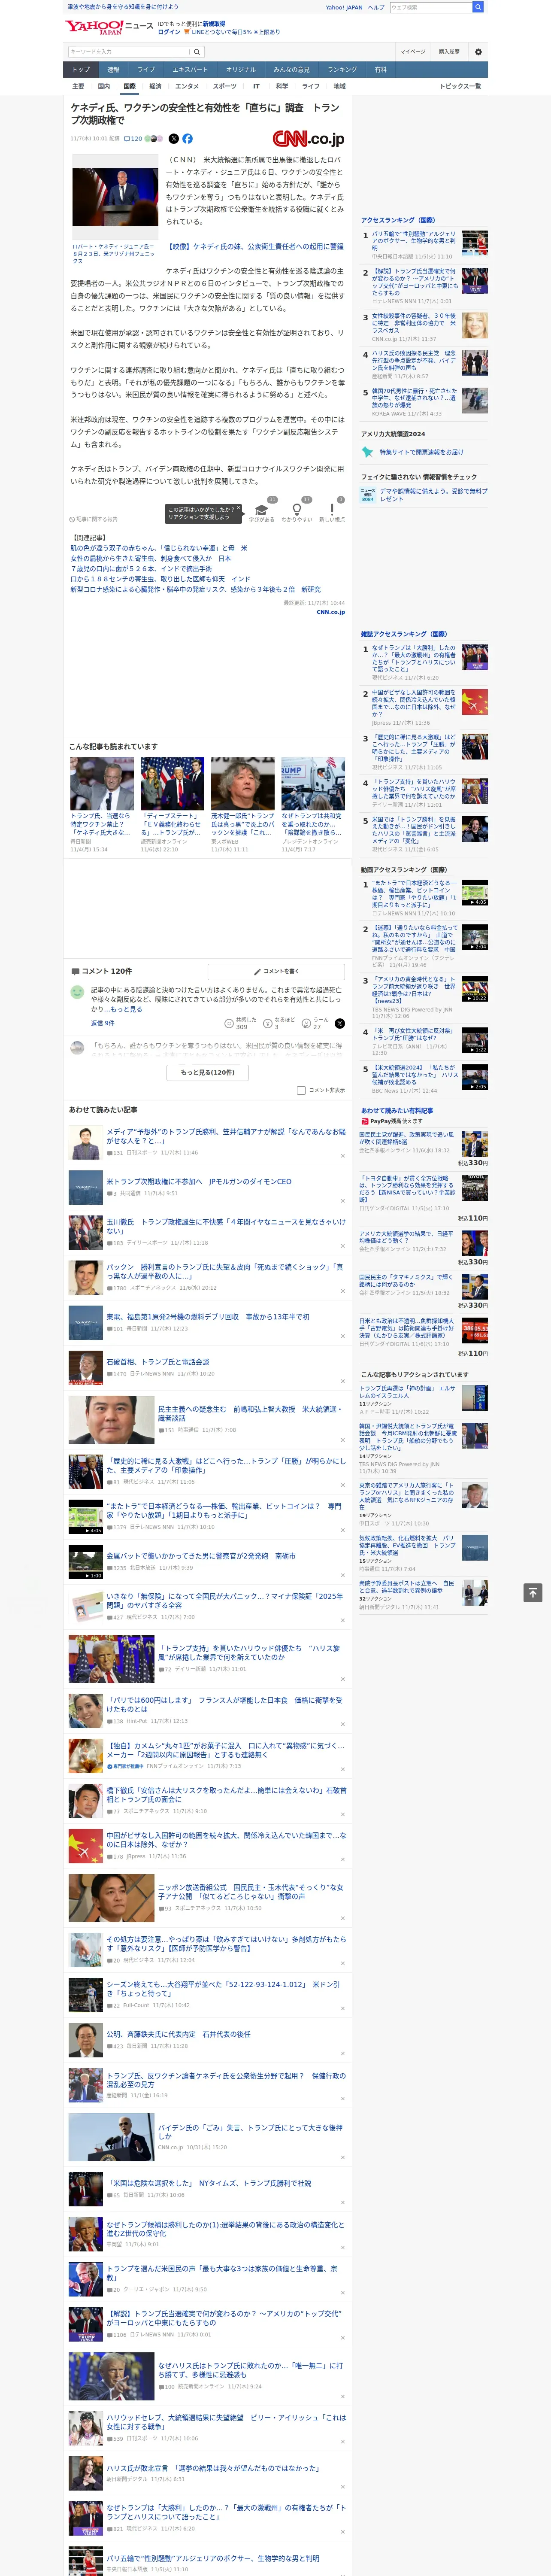This screenshot has height=2576, width=551.
Task: Open the 【映像】ケネディ氏の妹 video link
Action: coord(254,246)
